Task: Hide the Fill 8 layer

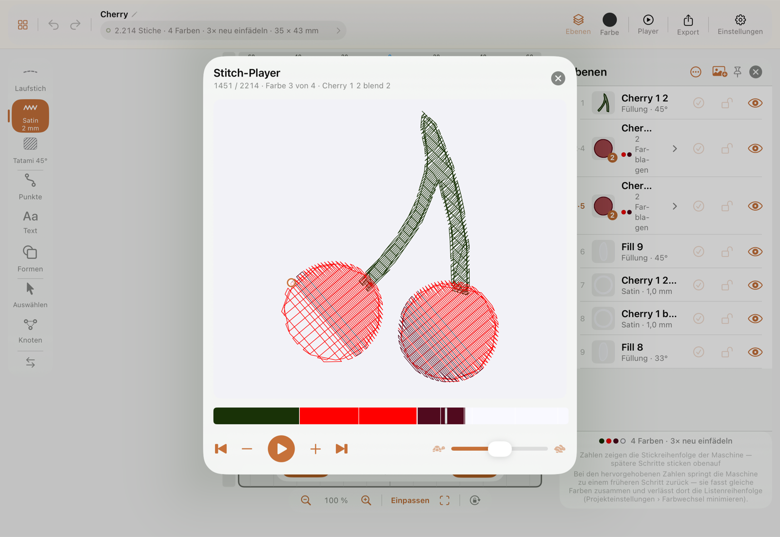Action: coord(755,352)
